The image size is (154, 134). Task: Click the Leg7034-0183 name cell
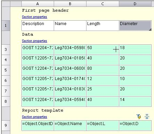(70, 91)
